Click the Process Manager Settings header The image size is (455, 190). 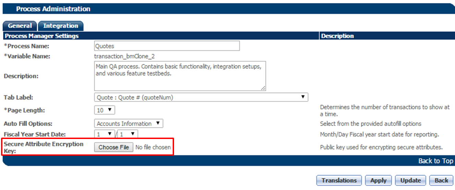click(41, 36)
